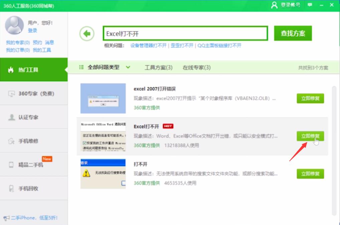Open thumbnail for excel 2007打开错误
340x225 pixels.
tap(103, 98)
